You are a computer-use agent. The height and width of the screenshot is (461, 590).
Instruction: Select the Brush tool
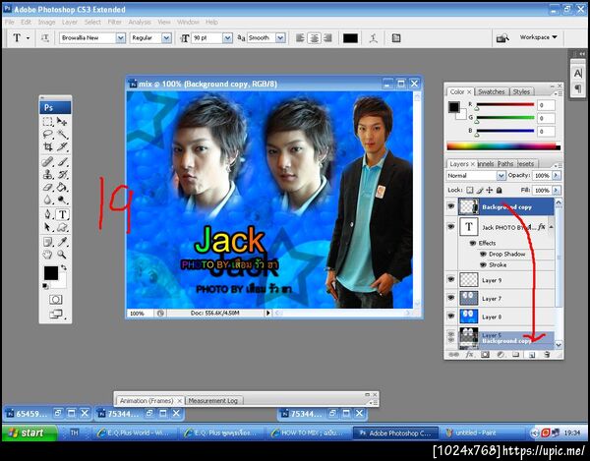tap(62, 161)
